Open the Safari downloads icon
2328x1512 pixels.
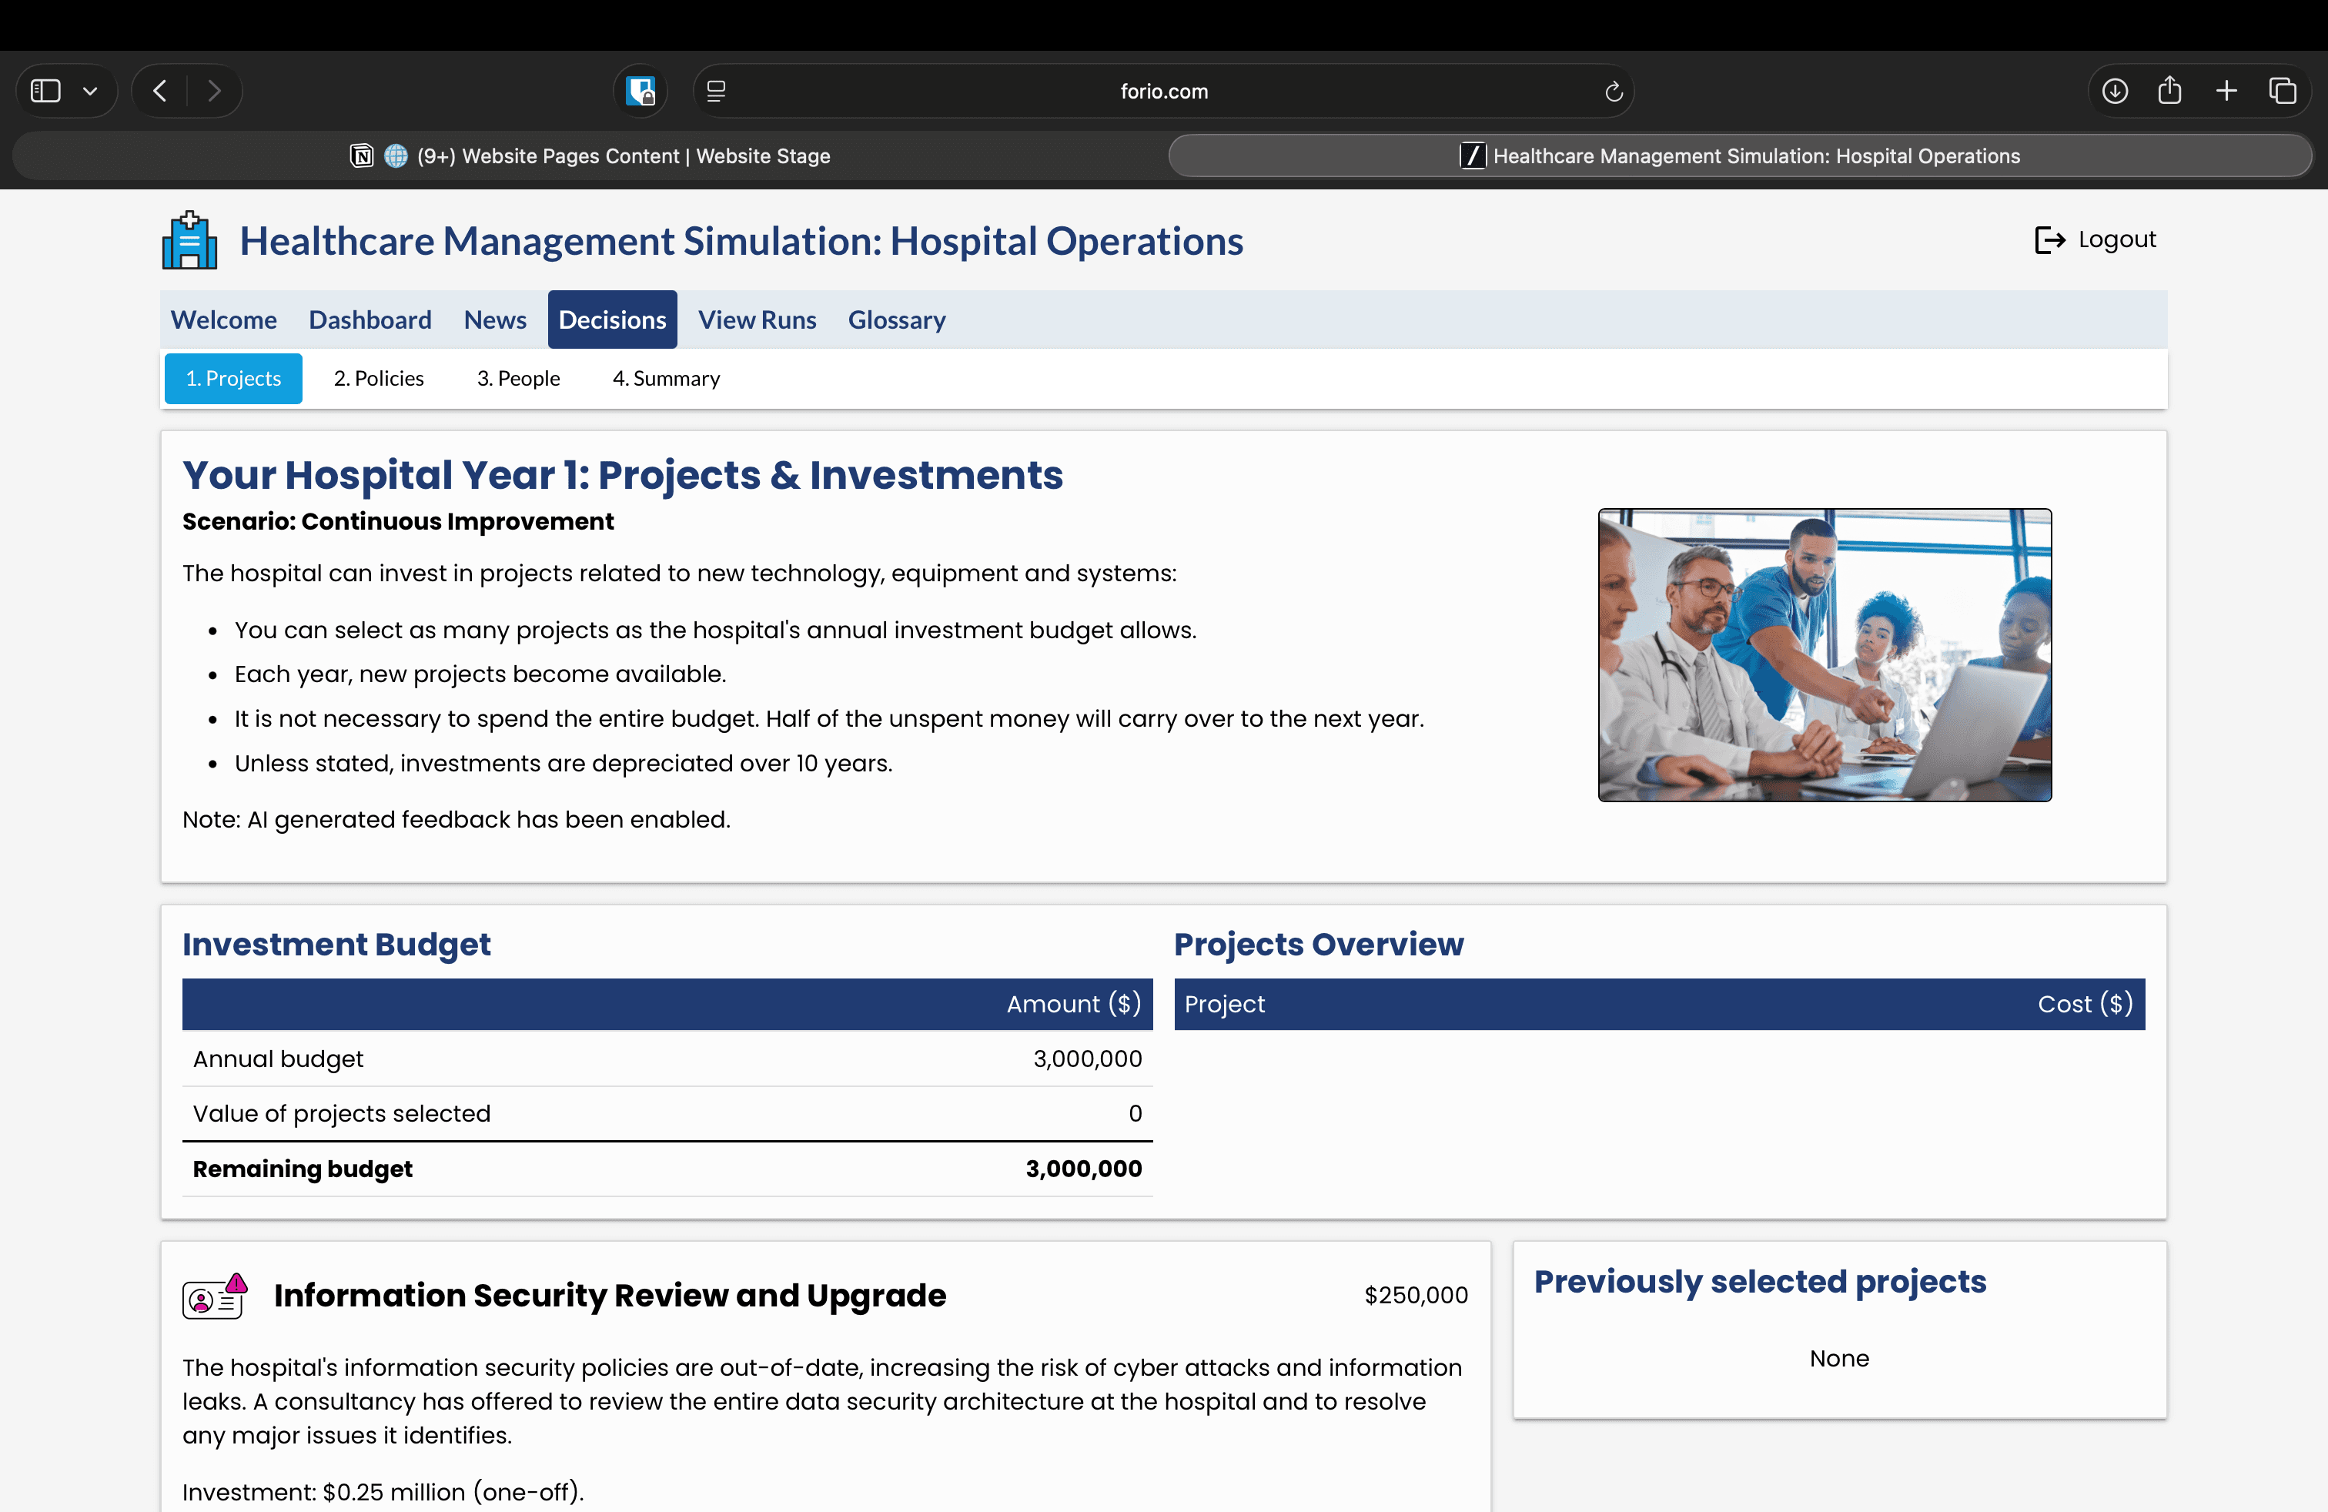[2115, 91]
